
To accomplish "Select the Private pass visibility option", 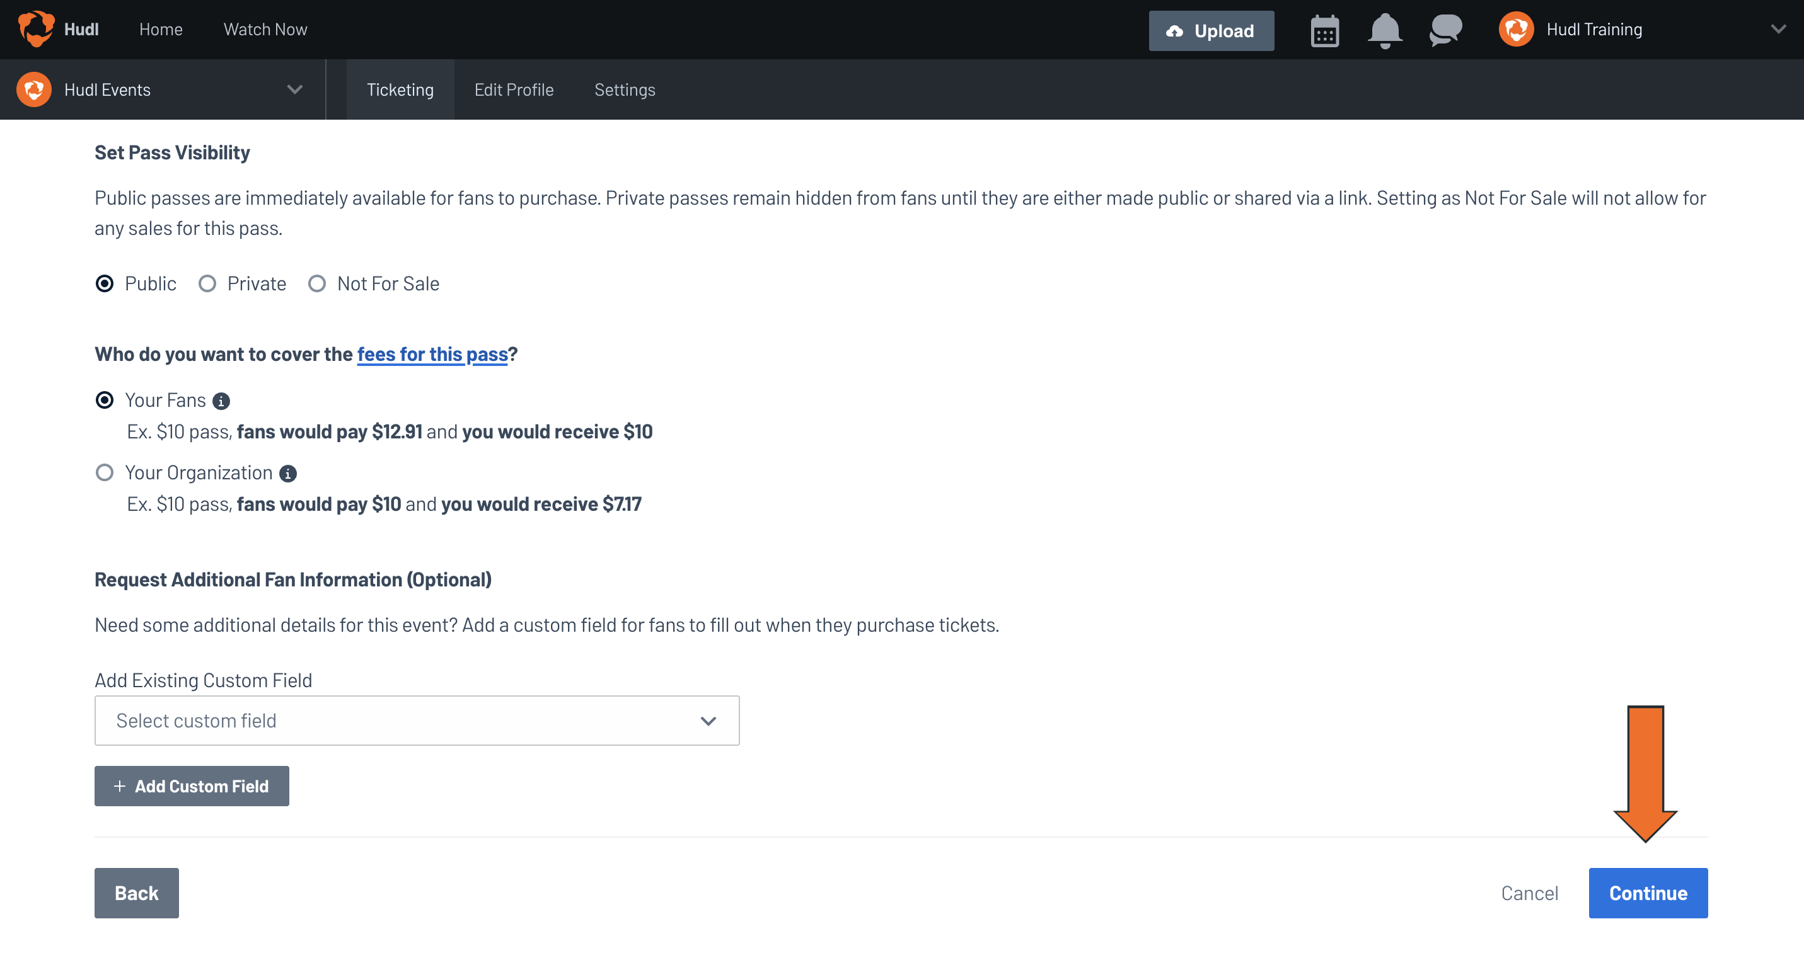I will (x=207, y=283).
